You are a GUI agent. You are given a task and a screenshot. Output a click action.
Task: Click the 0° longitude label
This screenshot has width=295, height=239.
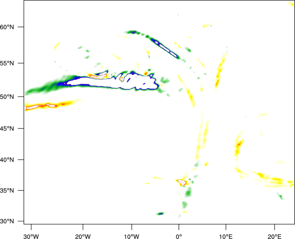pyautogui.click(x=179, y=236)
